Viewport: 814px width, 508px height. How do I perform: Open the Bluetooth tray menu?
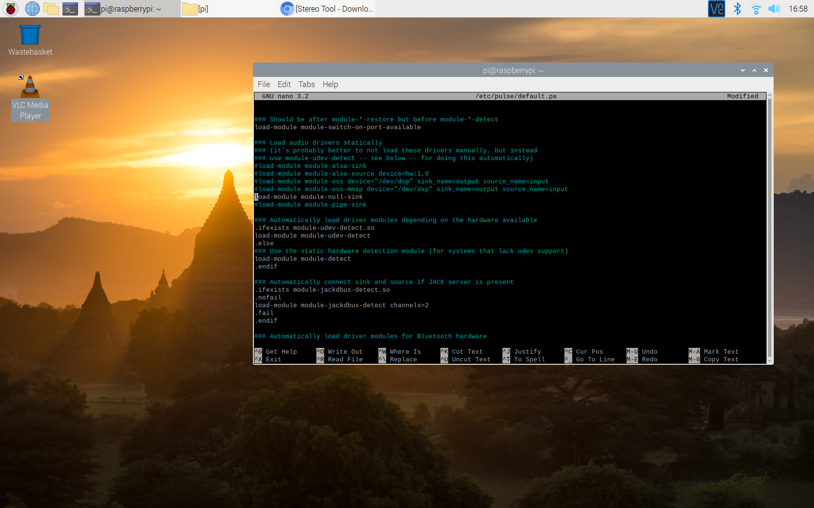737,9
